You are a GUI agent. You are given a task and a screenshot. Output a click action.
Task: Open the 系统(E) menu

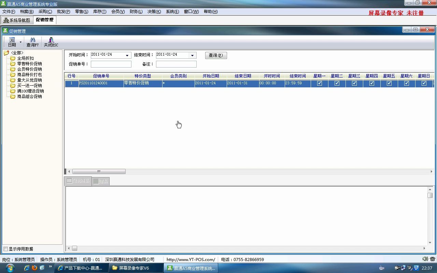pos(172,12)
